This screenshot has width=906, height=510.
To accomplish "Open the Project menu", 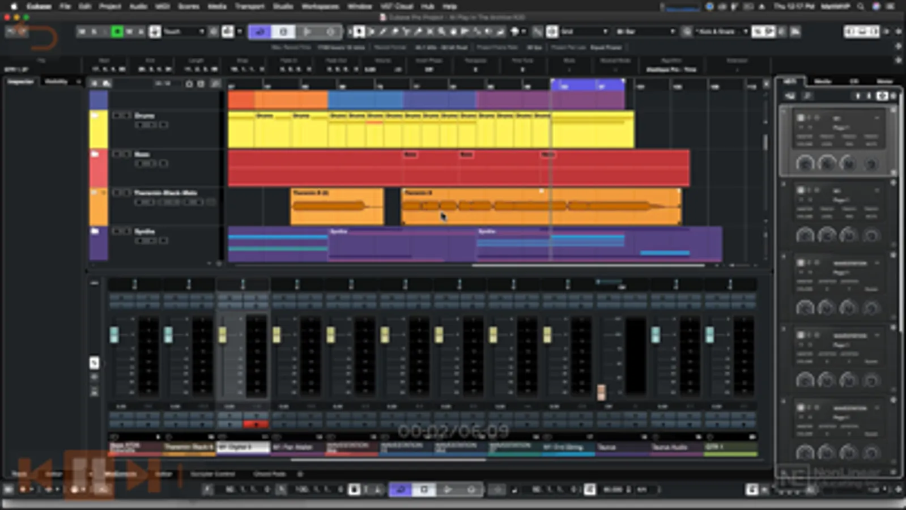I will point(110,6).
